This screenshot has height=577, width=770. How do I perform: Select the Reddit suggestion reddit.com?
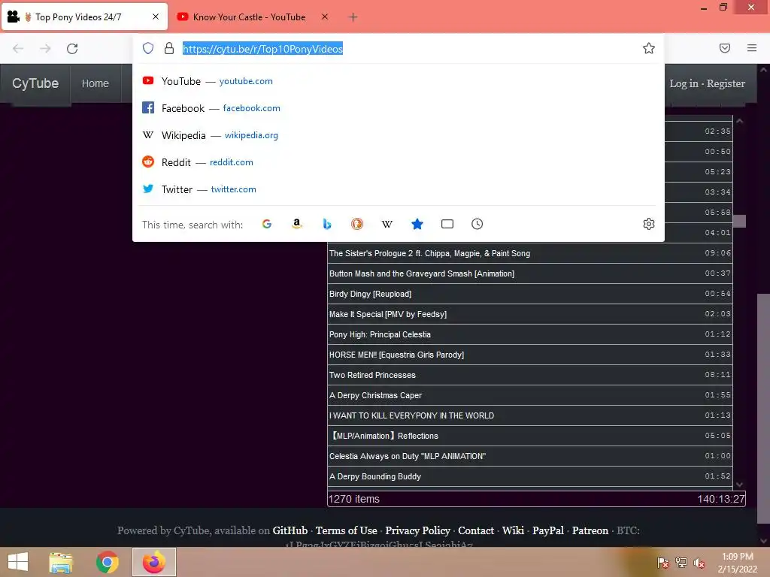click(399, 162)
